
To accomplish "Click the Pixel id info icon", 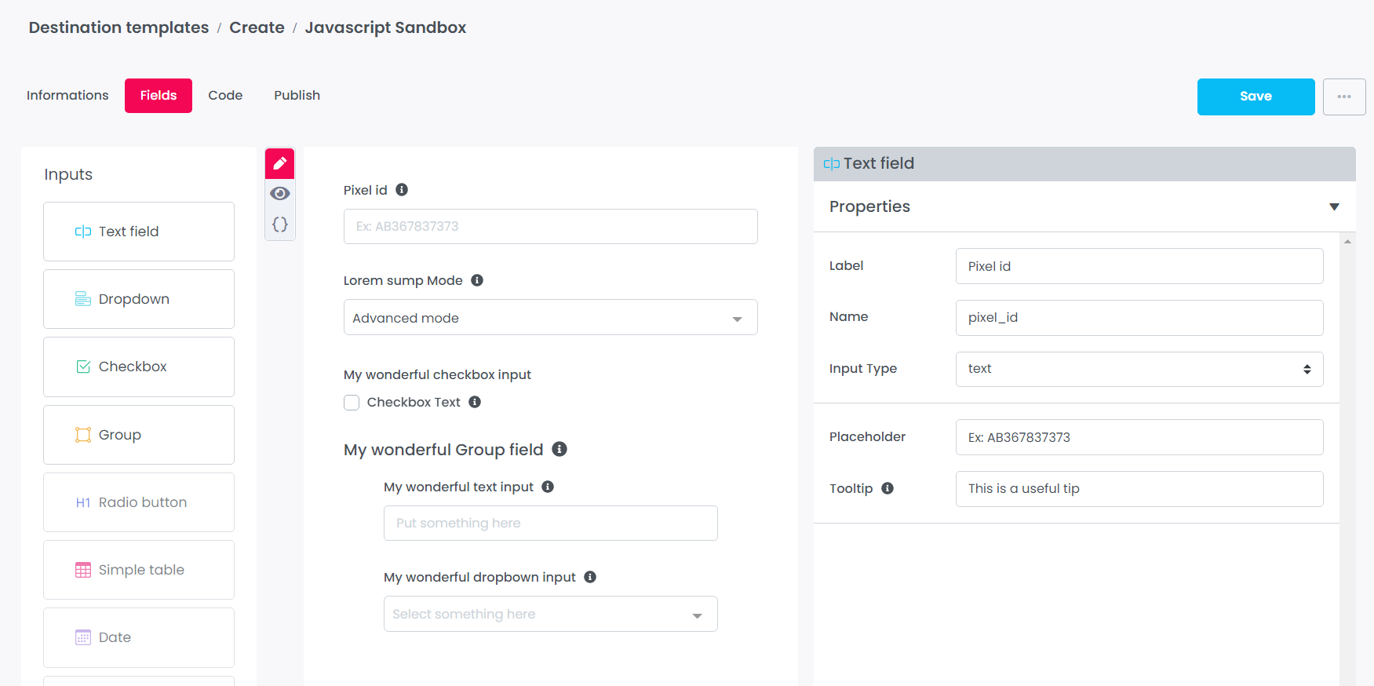I will (x=402, y=190).
